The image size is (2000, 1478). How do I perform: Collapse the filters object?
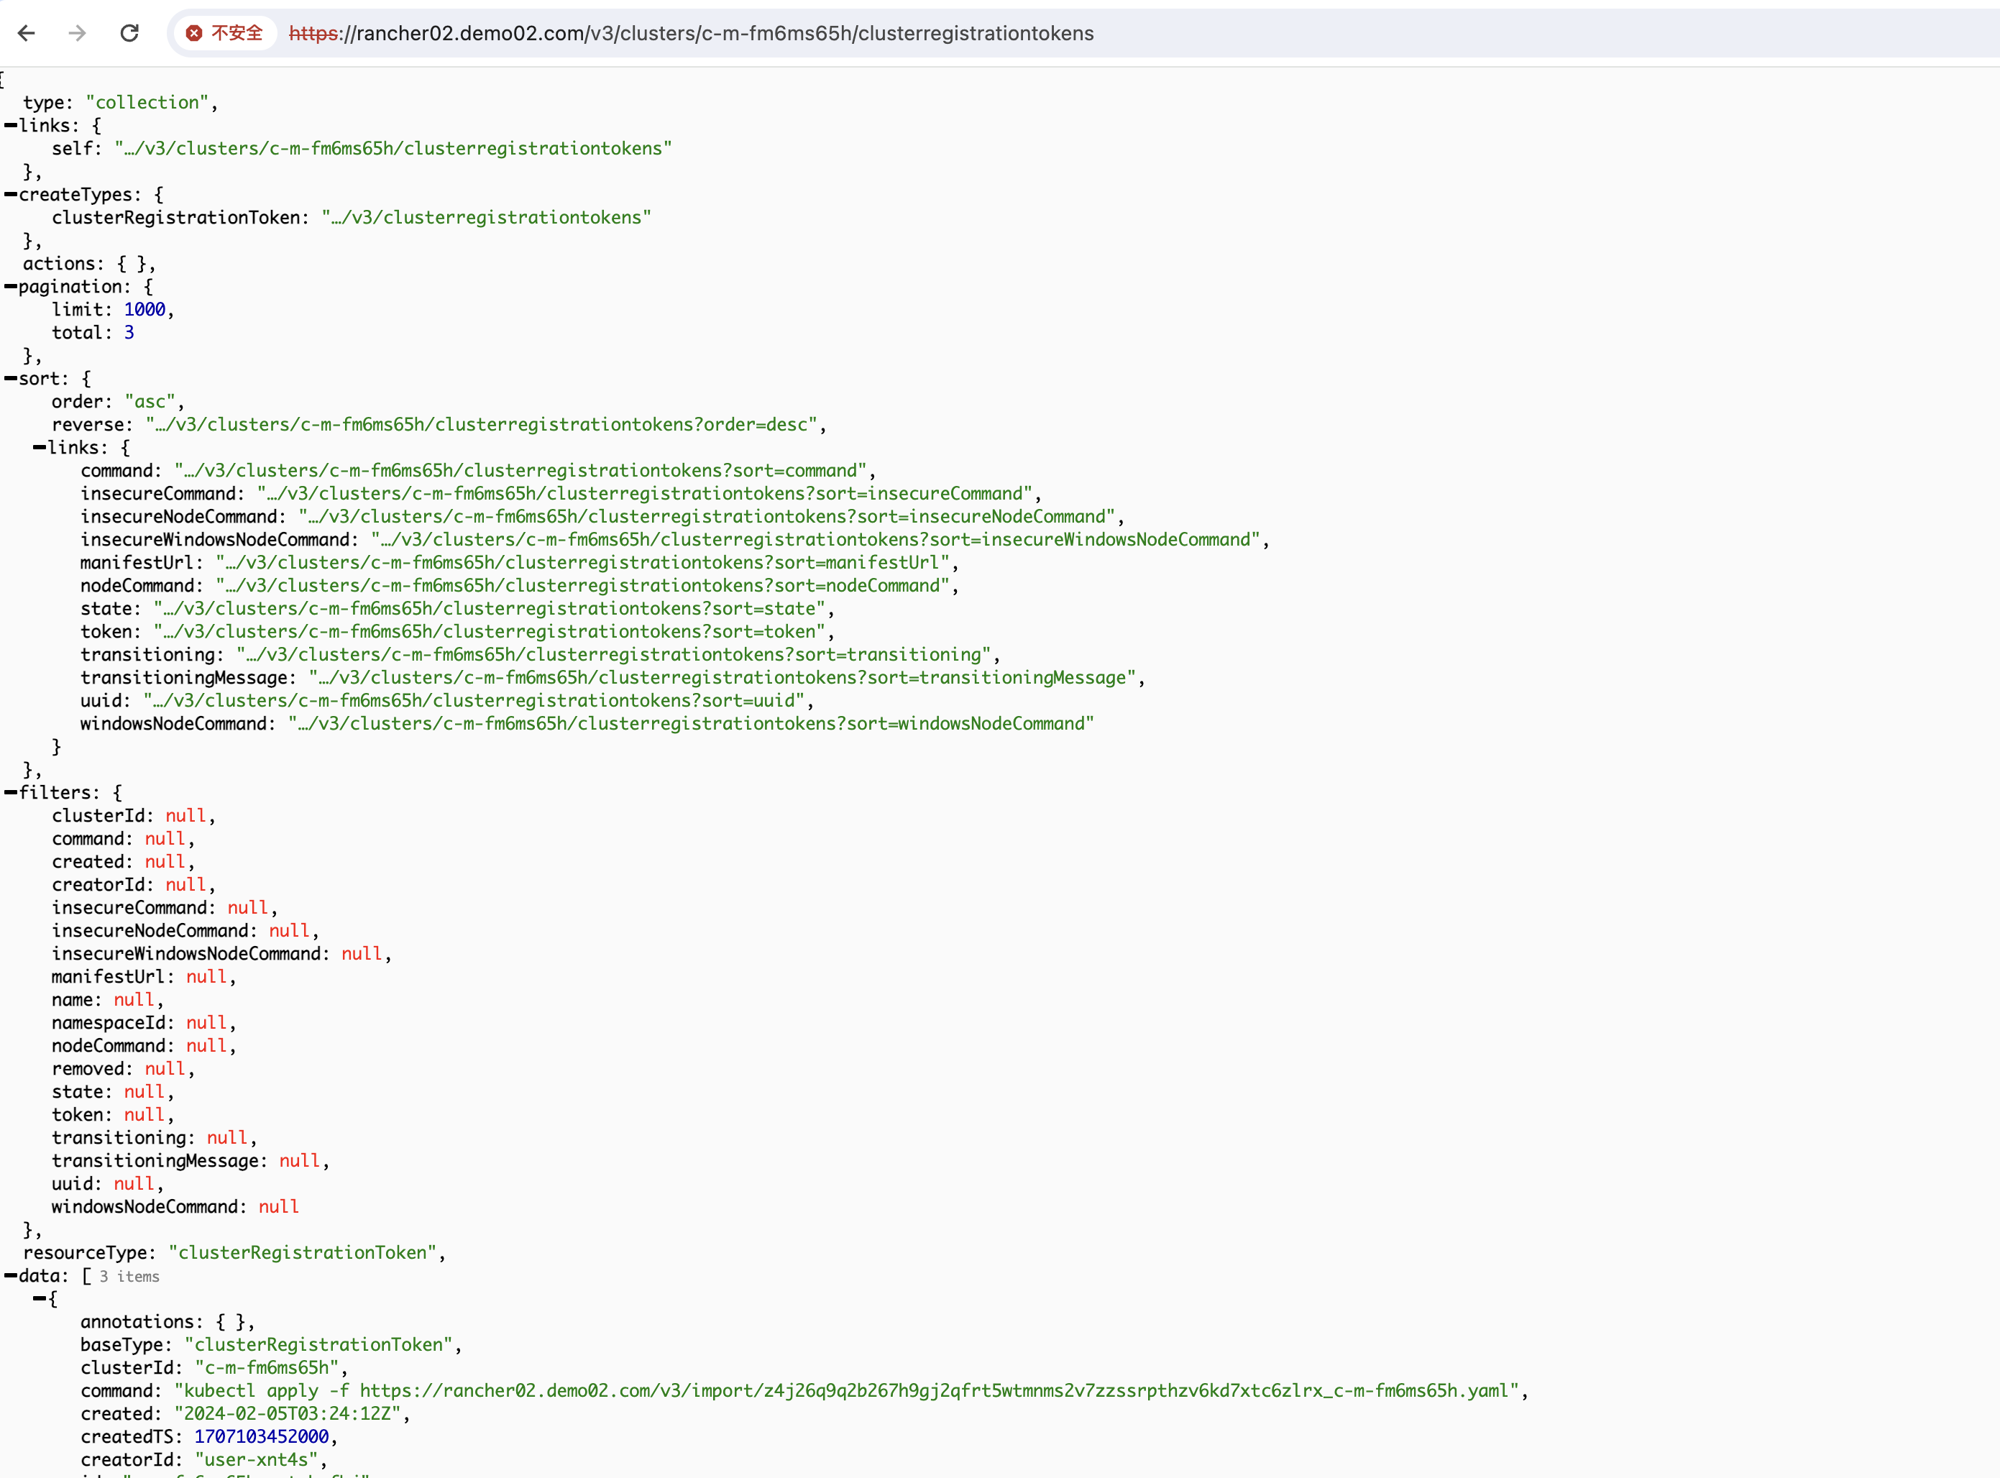click(11, 794)
